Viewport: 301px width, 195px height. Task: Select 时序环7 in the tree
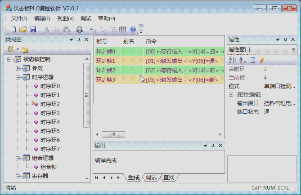point(50,149)
